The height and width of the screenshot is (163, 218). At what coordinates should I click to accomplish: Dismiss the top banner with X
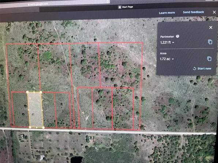coord(214,12)
